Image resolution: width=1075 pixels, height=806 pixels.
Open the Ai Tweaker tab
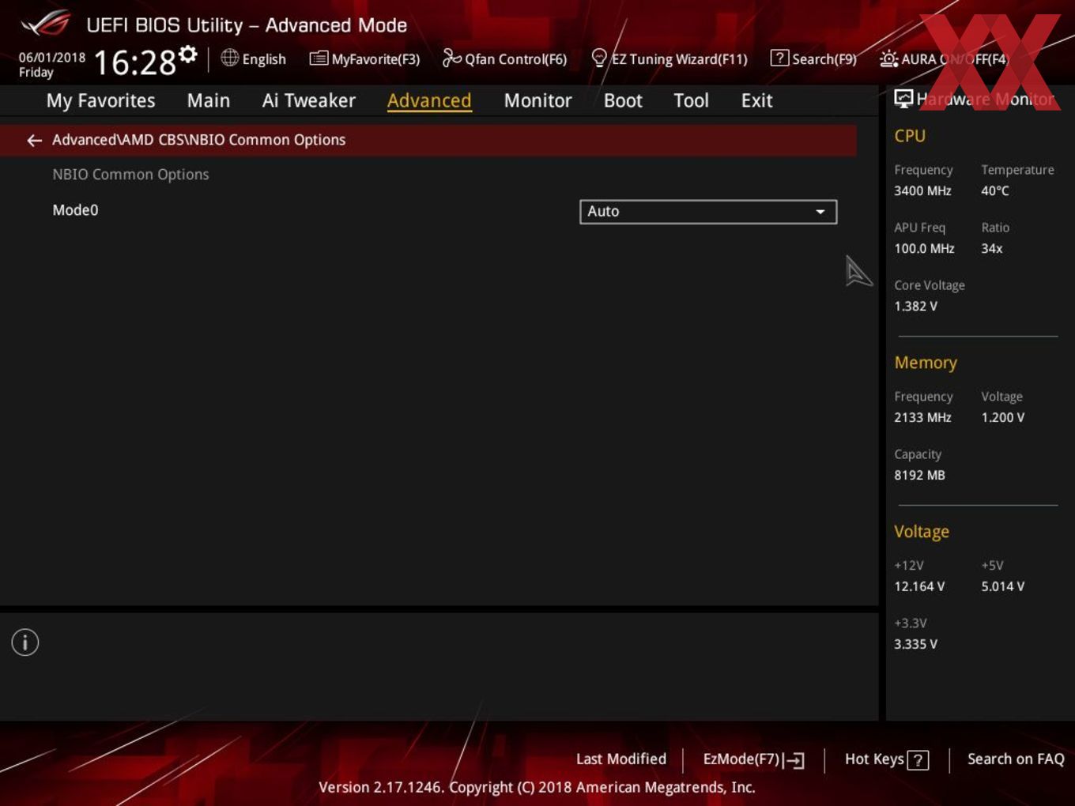[x=309, y=101]
